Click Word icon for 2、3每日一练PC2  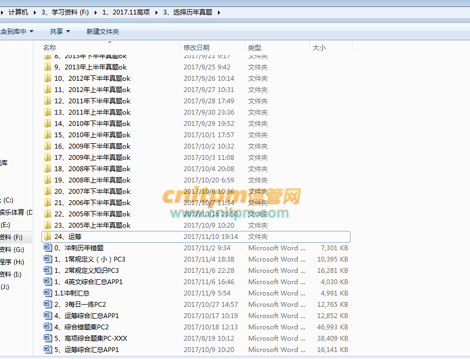tap(47, 305)
